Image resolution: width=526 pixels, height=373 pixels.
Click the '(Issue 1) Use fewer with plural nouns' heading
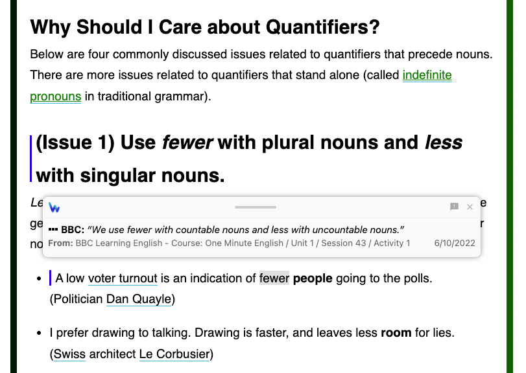[249, 143]
